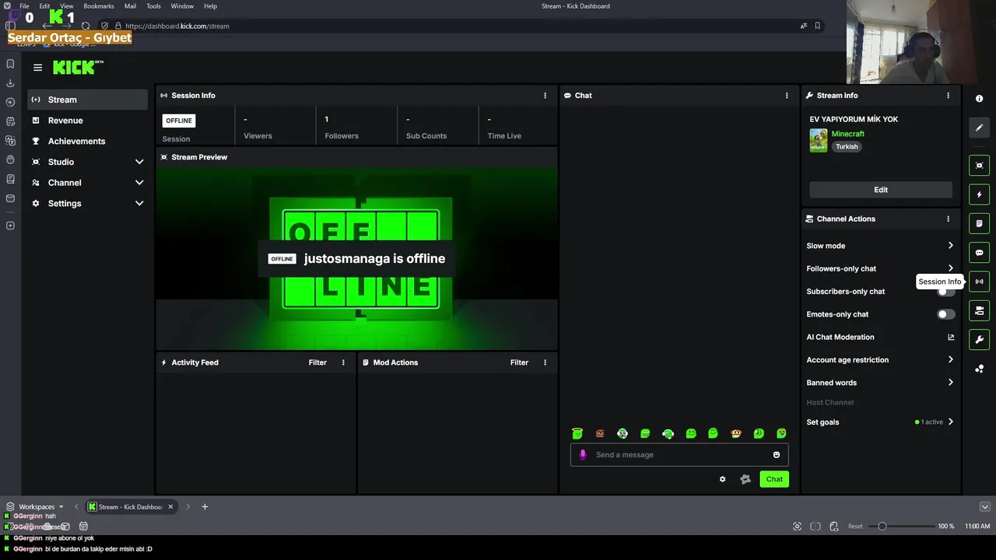Select Stream in the sidebar
The height and width of the screenshot is (560, 996).
[x=87, y=100]
